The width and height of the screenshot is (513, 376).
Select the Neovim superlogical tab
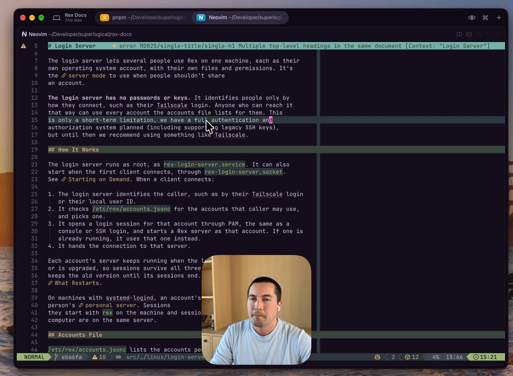point(240,18)
